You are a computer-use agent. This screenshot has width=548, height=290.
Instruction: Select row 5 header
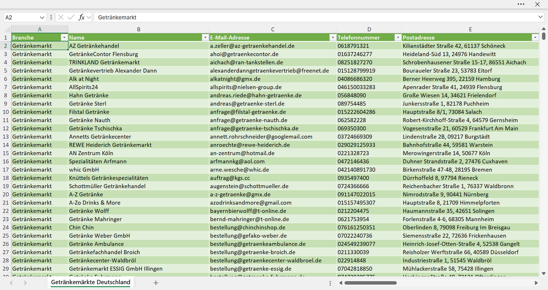click(x=5, y=70)
